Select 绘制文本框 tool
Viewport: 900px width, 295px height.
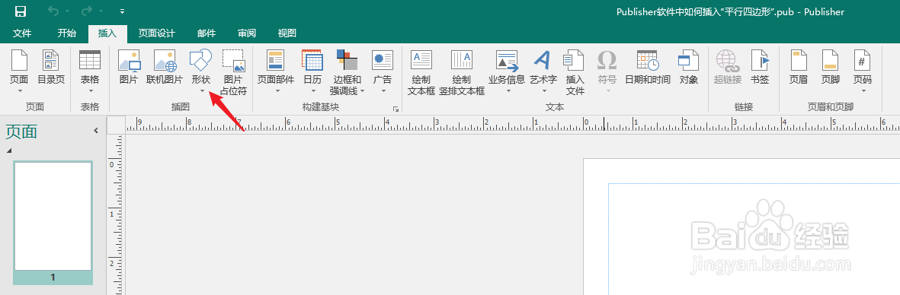click(421, 71)
